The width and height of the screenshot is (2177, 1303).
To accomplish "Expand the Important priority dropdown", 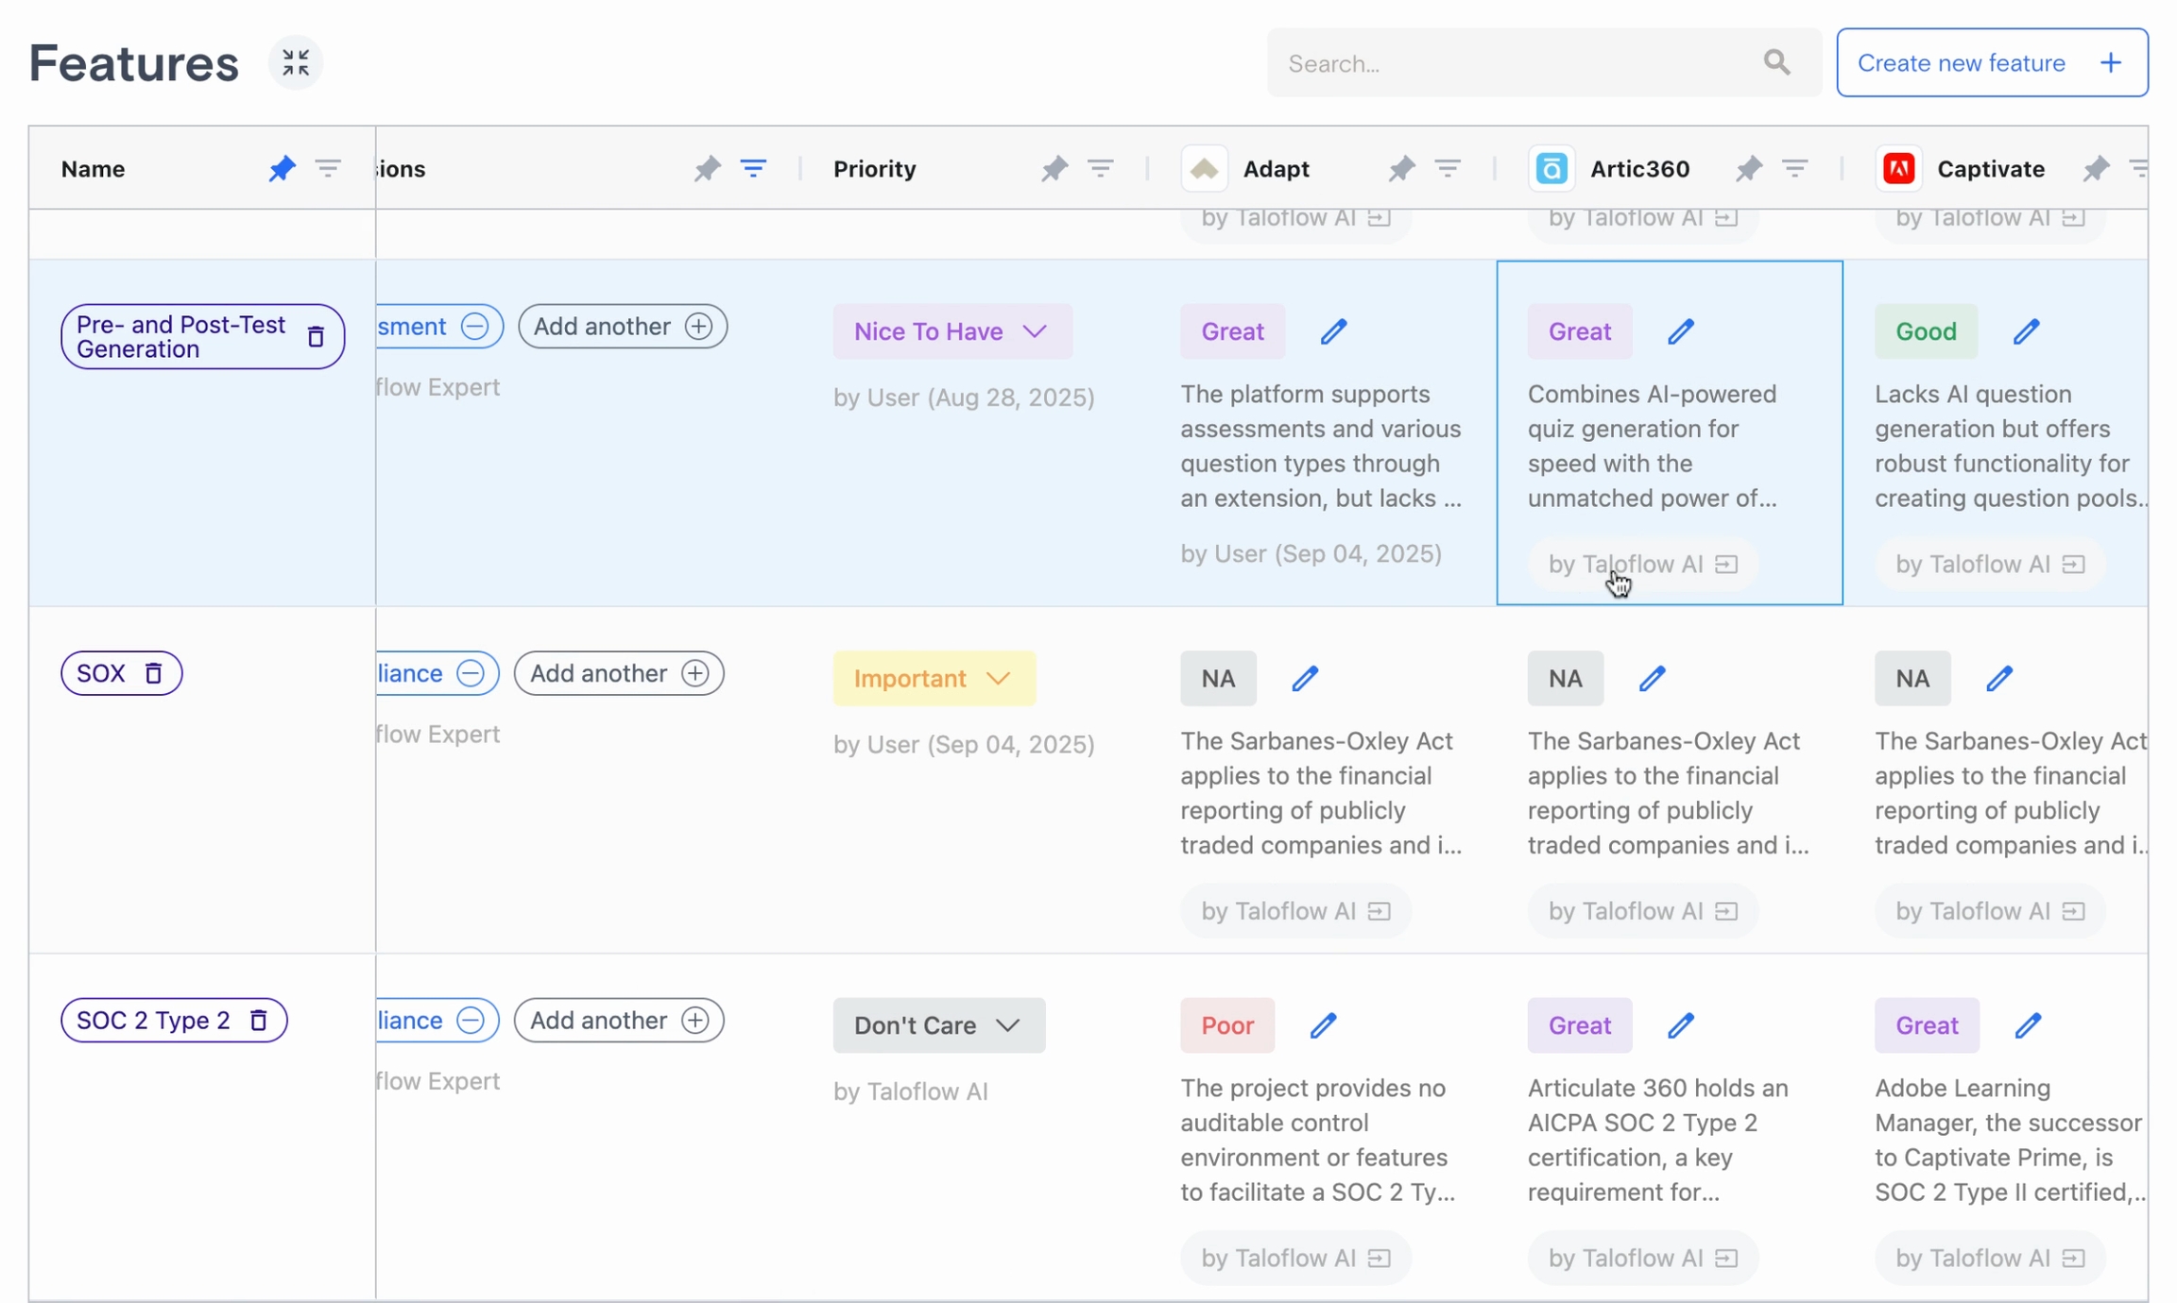I will click(x=934, y=678).
